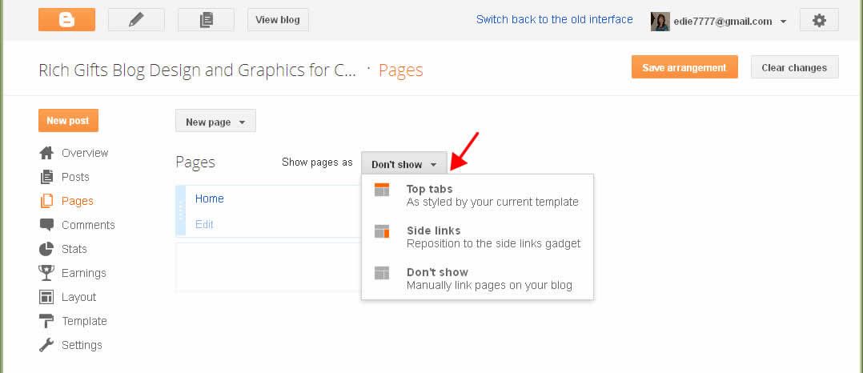
Task: Click the Home page drag handle
Action: (181, 211)
